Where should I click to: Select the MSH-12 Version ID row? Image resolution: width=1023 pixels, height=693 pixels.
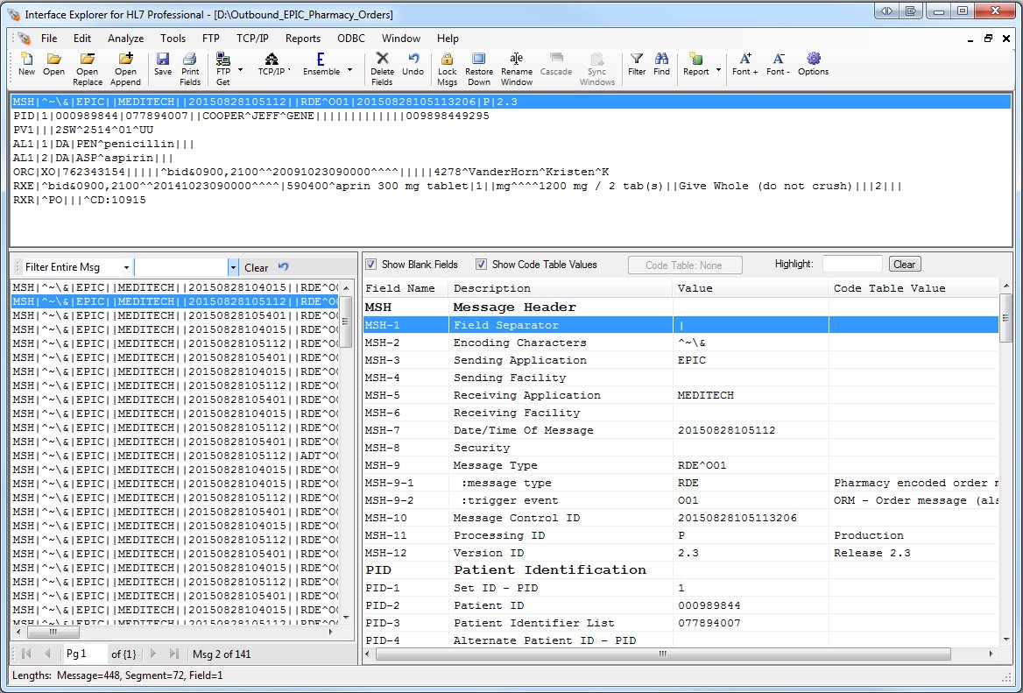pos(681,553)
